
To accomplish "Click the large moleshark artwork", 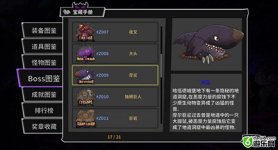I will pyautogui.click(x=207, y=44).
